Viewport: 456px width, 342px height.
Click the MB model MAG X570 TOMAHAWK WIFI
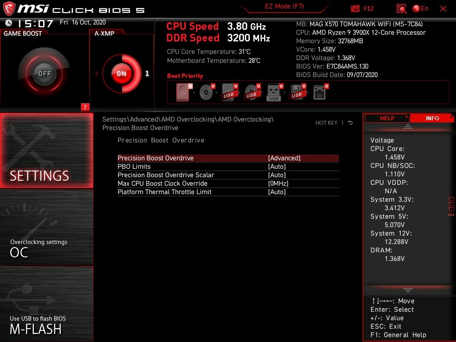pos(359,24)
